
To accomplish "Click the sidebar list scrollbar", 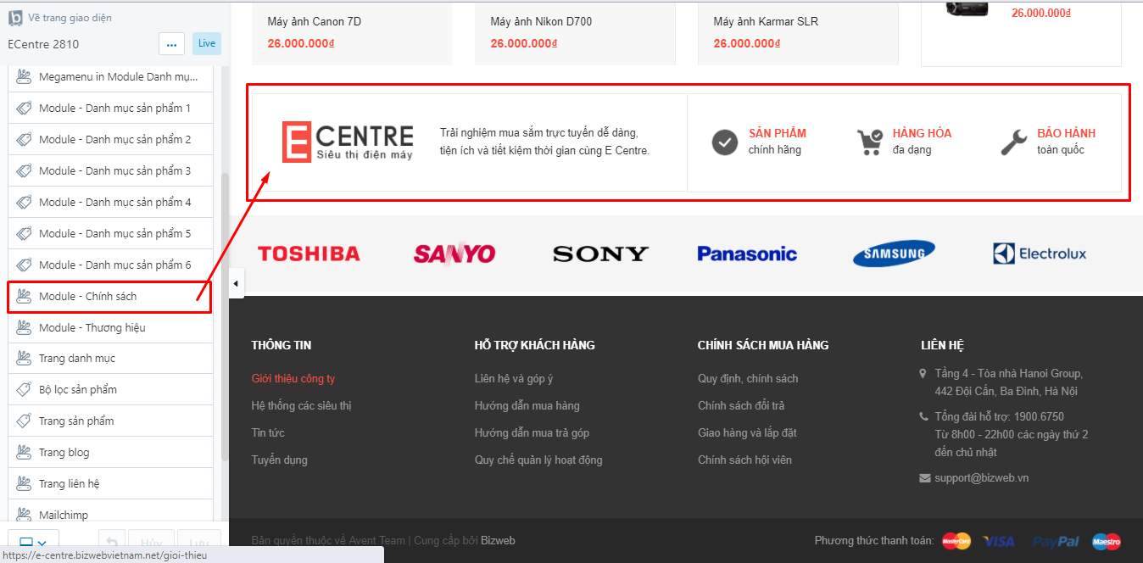I will click(x=225, y=318).
